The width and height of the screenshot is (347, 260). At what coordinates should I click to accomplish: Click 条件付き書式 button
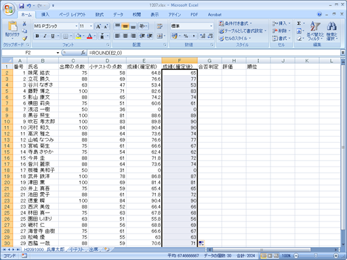235,24
